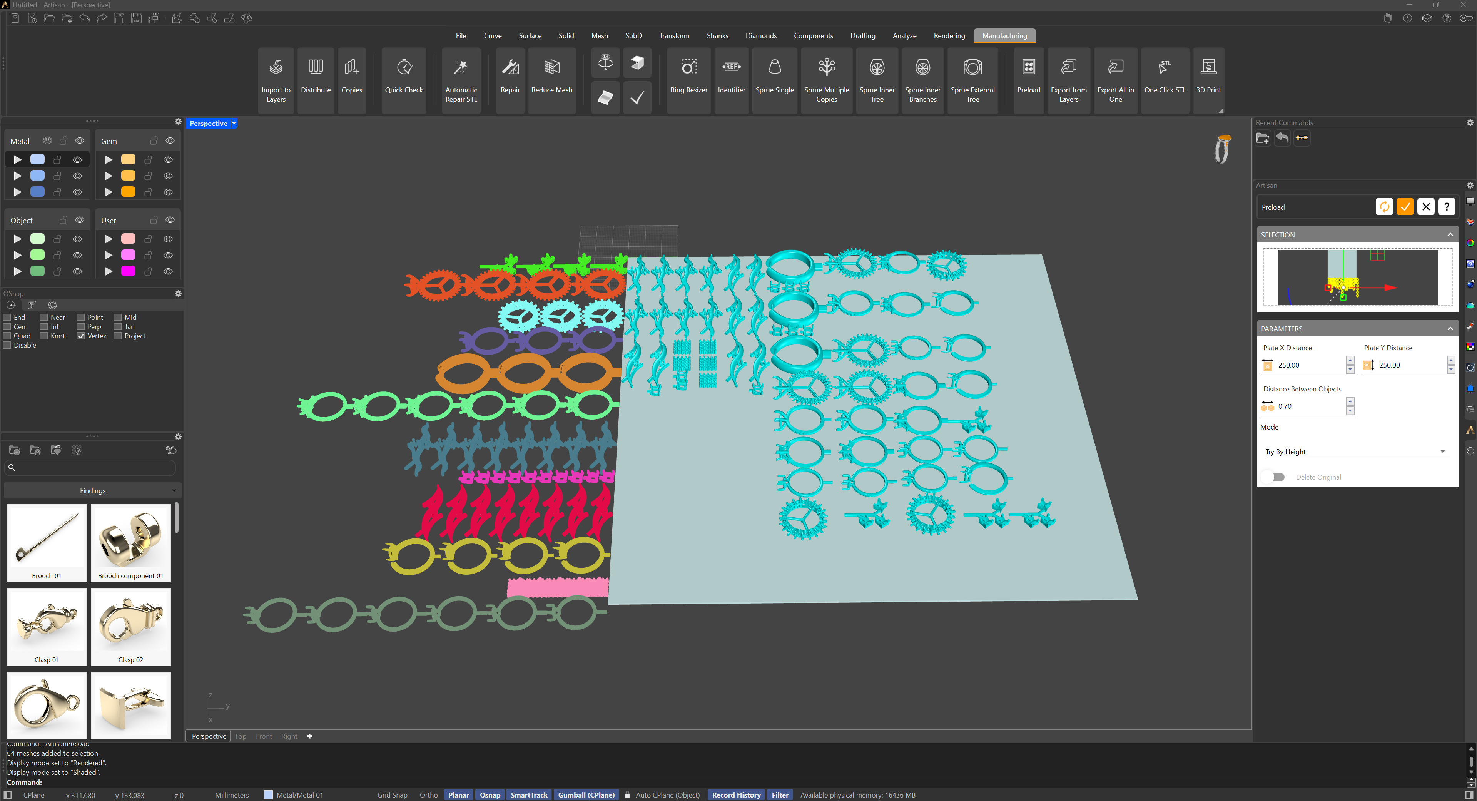
Task: Open the File menu
Action: [461, 35]
